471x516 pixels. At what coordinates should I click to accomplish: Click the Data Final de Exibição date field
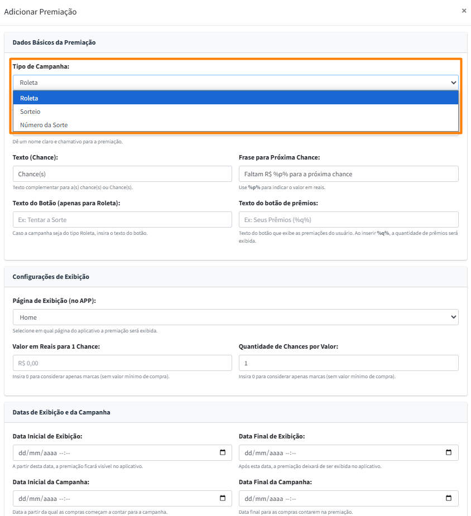(338, 452)
